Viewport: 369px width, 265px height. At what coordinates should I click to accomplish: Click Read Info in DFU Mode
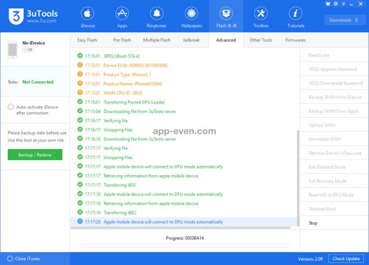(334, 195)
